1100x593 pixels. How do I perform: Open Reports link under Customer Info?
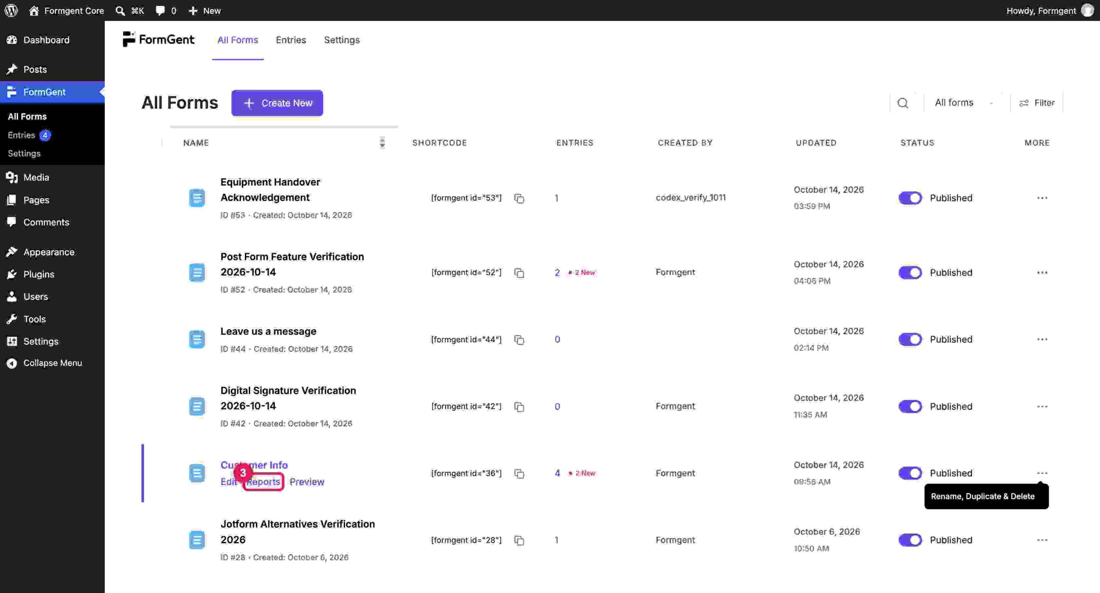(263, 482)
